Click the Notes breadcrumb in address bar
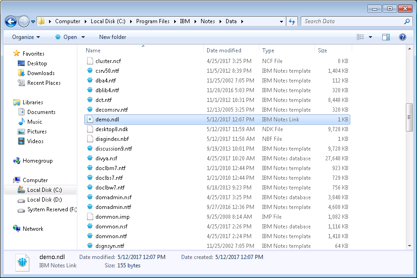This screenshot has height=278, width=417. [208, 21]
